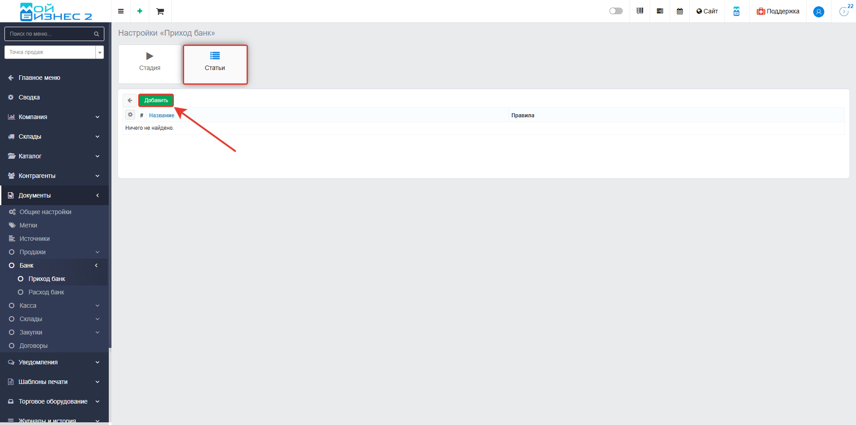Click the user profile avatar icon
856x425 pixels.
point(819,12)
